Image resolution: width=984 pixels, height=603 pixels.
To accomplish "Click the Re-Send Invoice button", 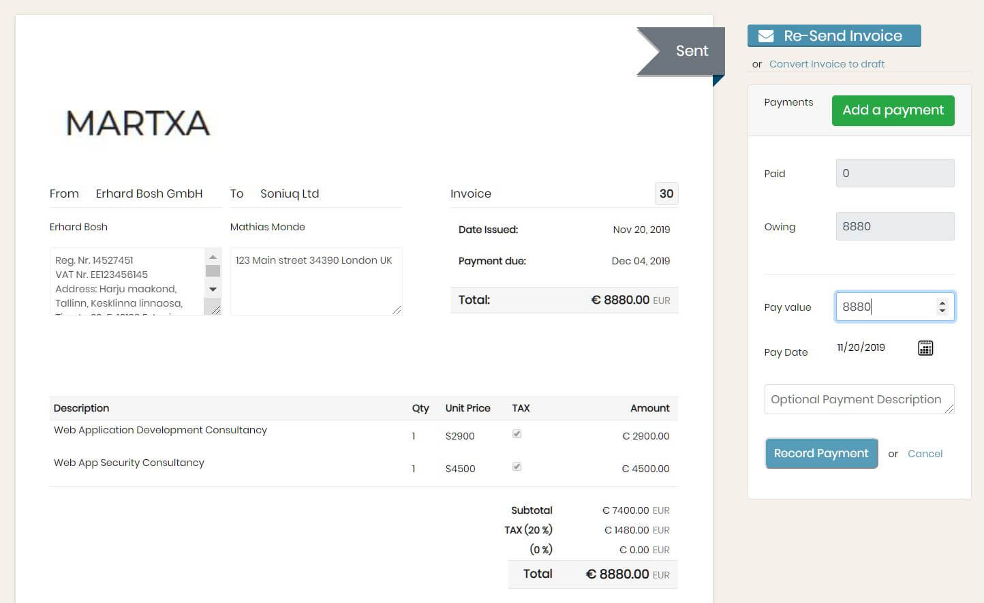I will tap(834, 36).
